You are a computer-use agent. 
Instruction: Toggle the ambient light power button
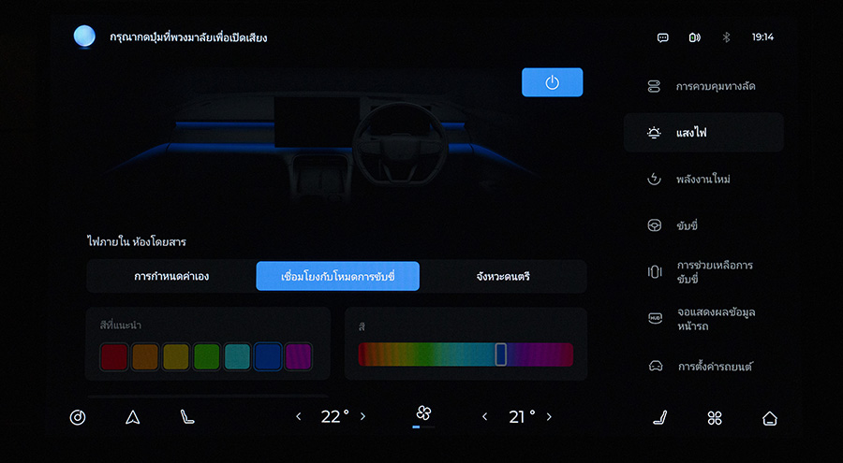click(x=552, y=82)
